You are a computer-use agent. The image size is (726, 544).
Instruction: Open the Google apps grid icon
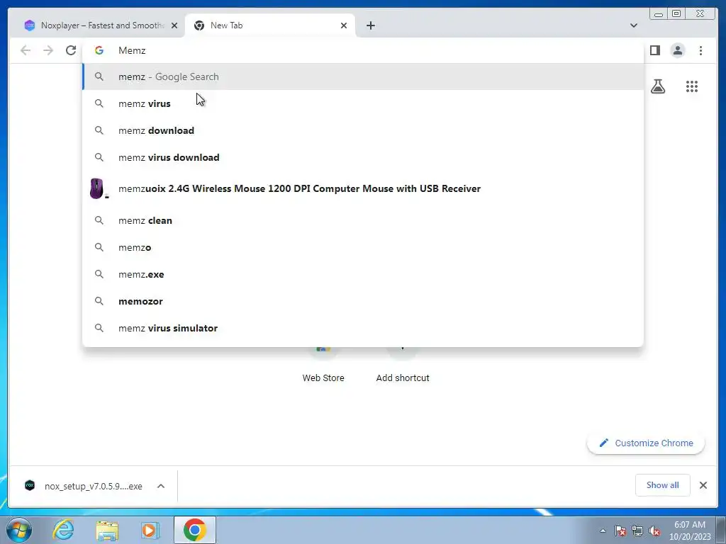pyautogui.click(x=692, y=86)
